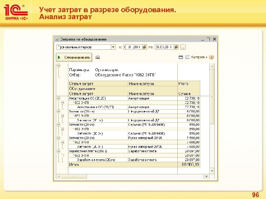Select the Итого total value 69 905,10
Viewport: 266px width, 199px height.
189,164
